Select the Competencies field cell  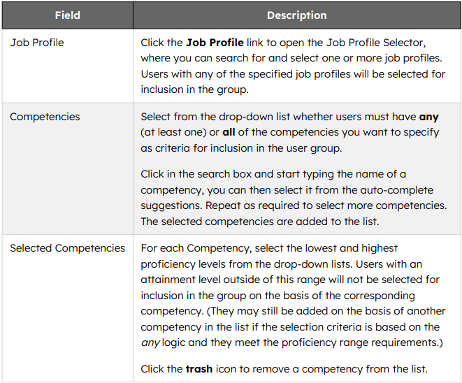pyautogui.click(x=68, y=169)
